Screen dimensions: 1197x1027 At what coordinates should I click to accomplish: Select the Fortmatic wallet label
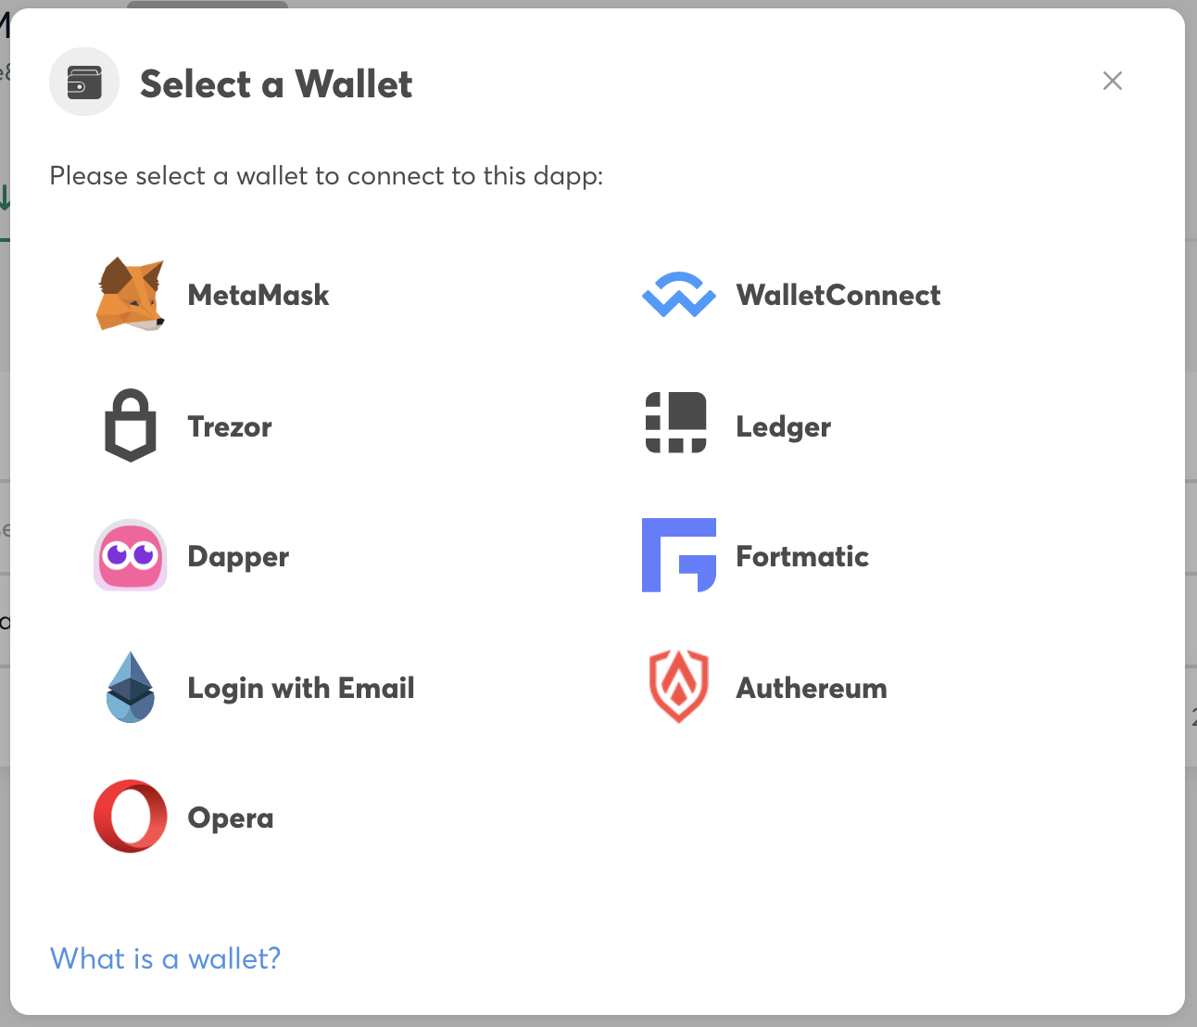802,556
